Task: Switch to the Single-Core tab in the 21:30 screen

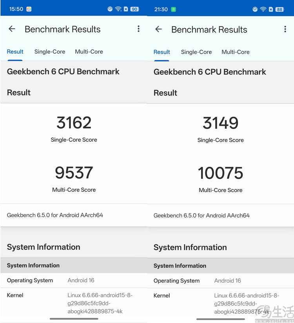Action: click(196, 52)
